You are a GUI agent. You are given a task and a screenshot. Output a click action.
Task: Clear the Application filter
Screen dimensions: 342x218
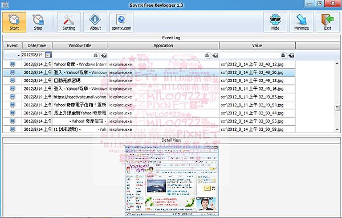point(215,56)
